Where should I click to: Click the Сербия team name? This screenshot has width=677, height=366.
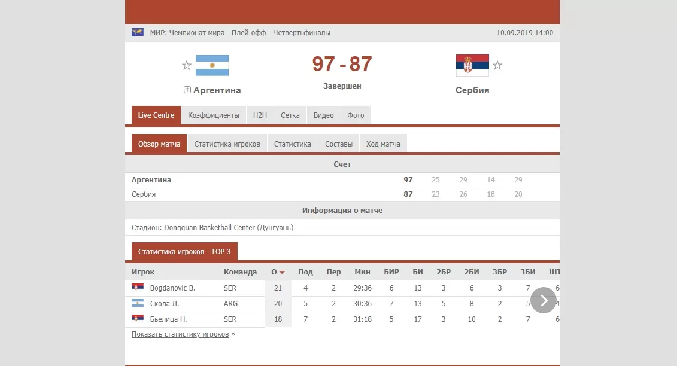pos(472,90)
